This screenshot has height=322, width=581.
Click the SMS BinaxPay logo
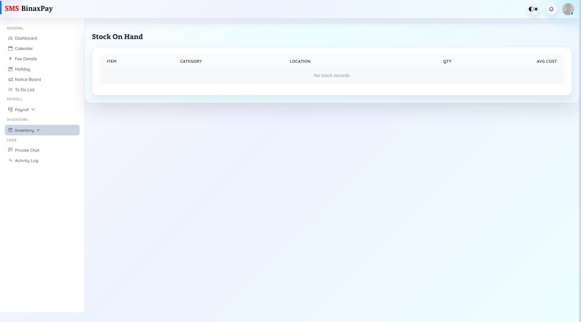point(29,8)
